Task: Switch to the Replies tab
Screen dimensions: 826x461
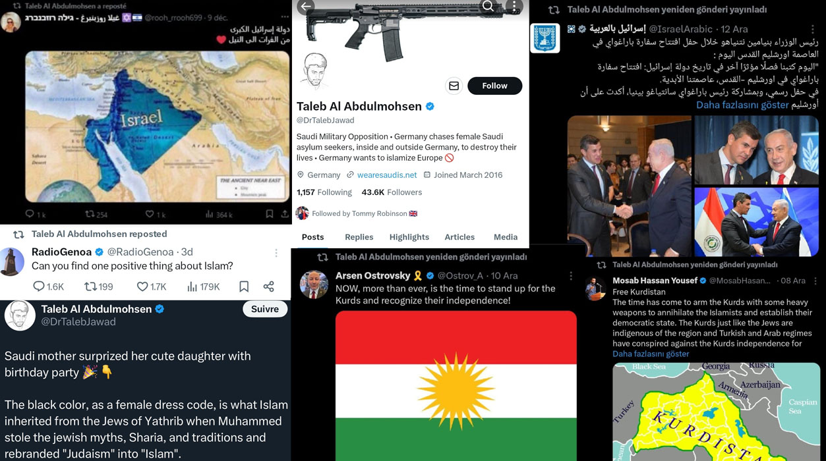Action: click(x=359, y=237)
